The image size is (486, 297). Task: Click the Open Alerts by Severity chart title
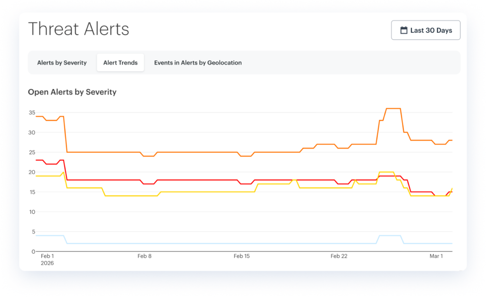click(x=72, y=92)
